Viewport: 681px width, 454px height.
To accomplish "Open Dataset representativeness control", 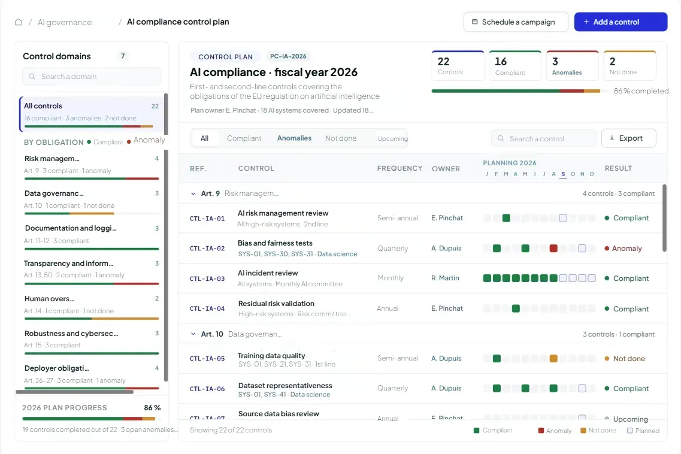I will [285, 386].
